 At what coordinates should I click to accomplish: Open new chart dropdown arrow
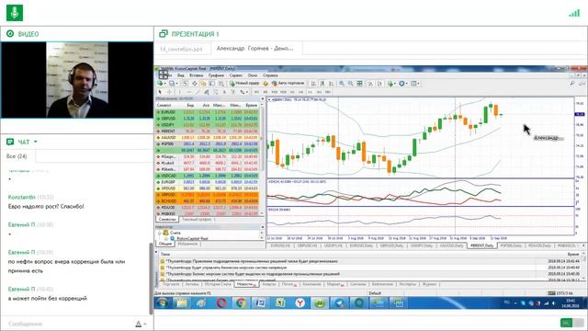(x=164, y=84)
